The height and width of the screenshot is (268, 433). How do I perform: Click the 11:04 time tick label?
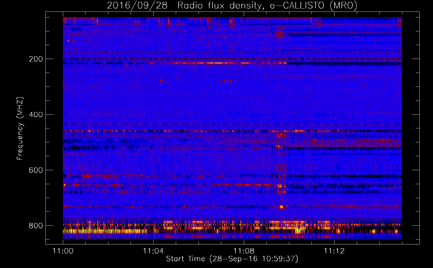tap(153, 251)
